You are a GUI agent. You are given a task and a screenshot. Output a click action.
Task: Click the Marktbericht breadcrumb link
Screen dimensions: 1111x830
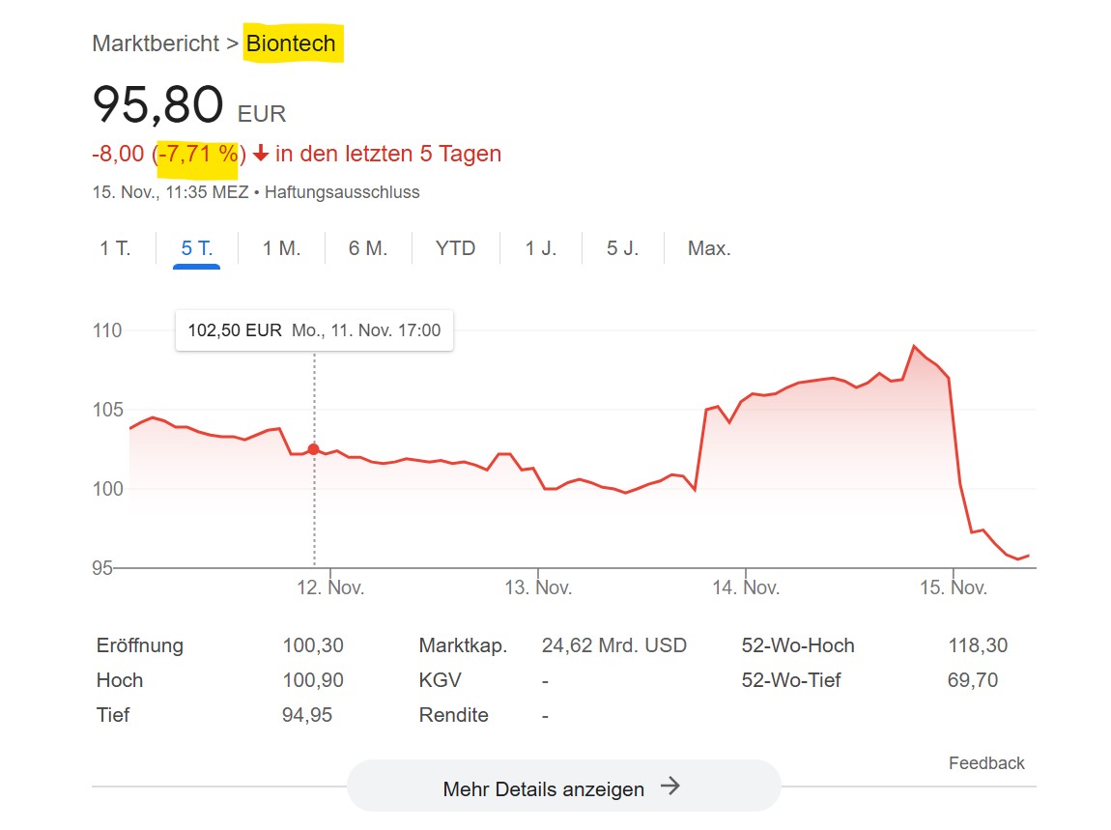[x=156, y=43]
